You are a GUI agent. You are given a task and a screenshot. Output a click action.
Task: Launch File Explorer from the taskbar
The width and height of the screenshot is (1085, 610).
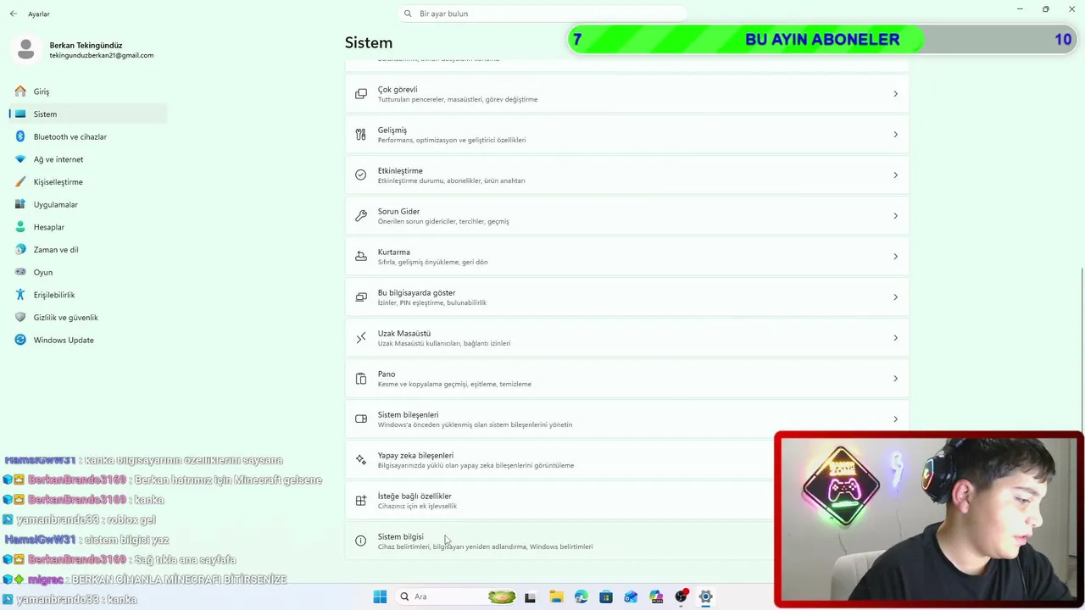point(556,596)
